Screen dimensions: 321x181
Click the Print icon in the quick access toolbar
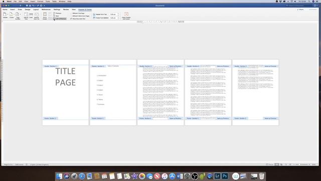coord(41,6)
